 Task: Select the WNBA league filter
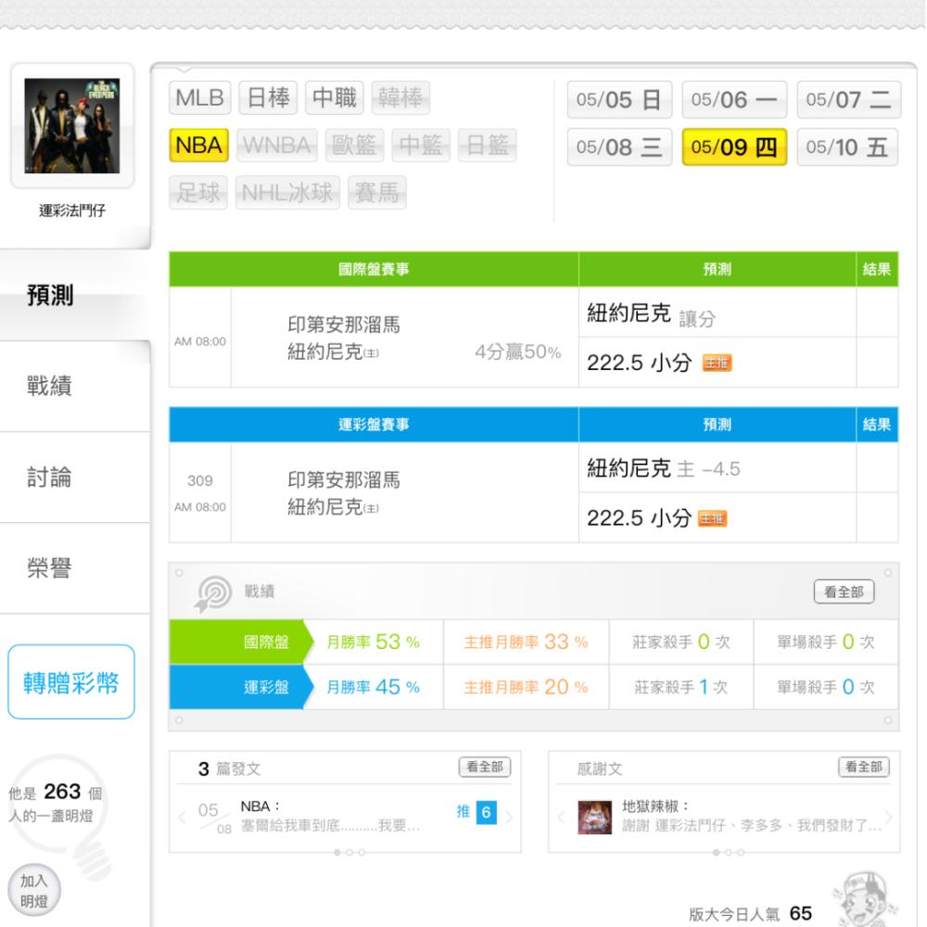pos(276,145)
